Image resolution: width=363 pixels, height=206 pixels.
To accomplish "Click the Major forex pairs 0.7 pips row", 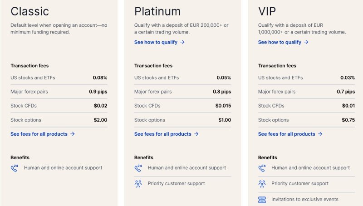I will pyautogui.click(x=306, y=92).
